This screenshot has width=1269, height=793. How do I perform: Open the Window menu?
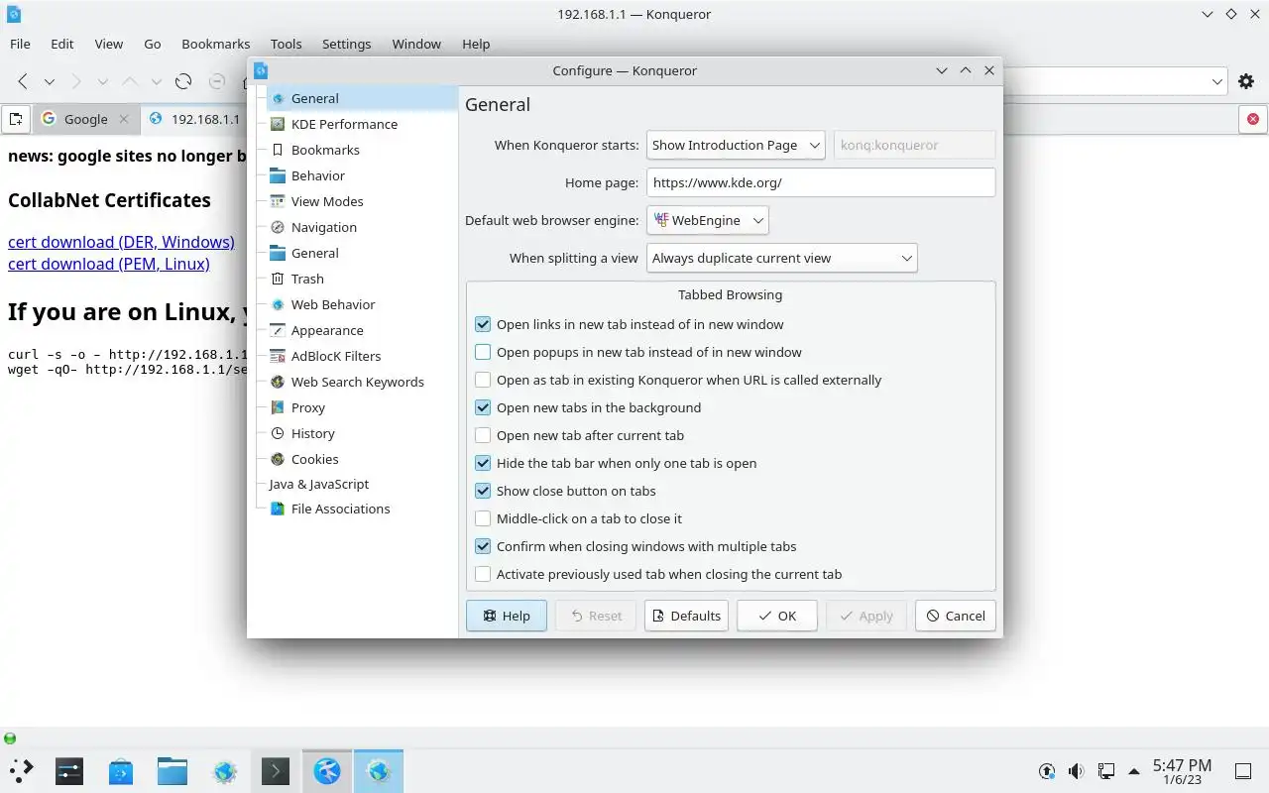pos(416,44)
